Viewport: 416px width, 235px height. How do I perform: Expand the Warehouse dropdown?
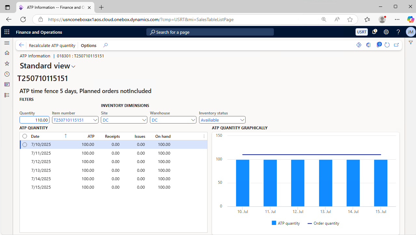(x=193, y=120)
